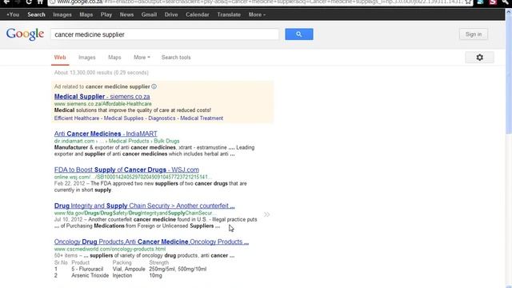Open Drug Integrity and Supply Chain result
The image size is (512, 288).
144,206
